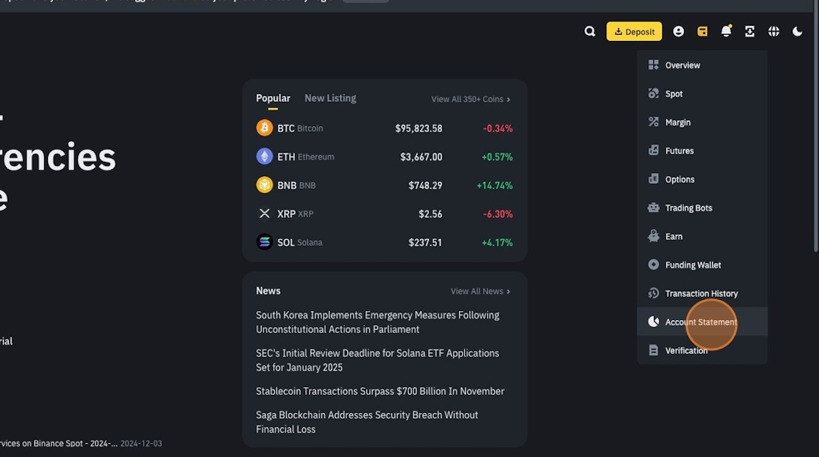Expand View All News
The width and height of the screenshot is (819, 457).
[480, 291]
